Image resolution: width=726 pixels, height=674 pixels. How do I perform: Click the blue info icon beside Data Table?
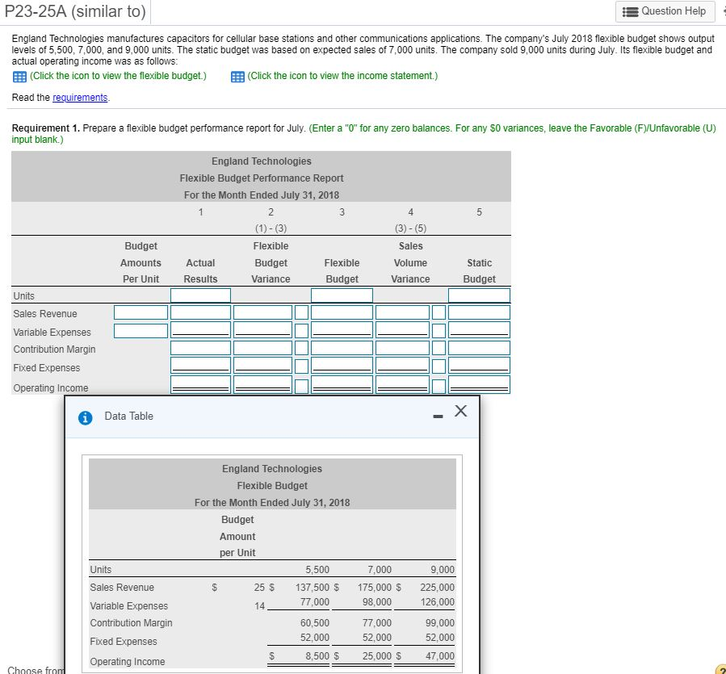(x=85, y=418)
